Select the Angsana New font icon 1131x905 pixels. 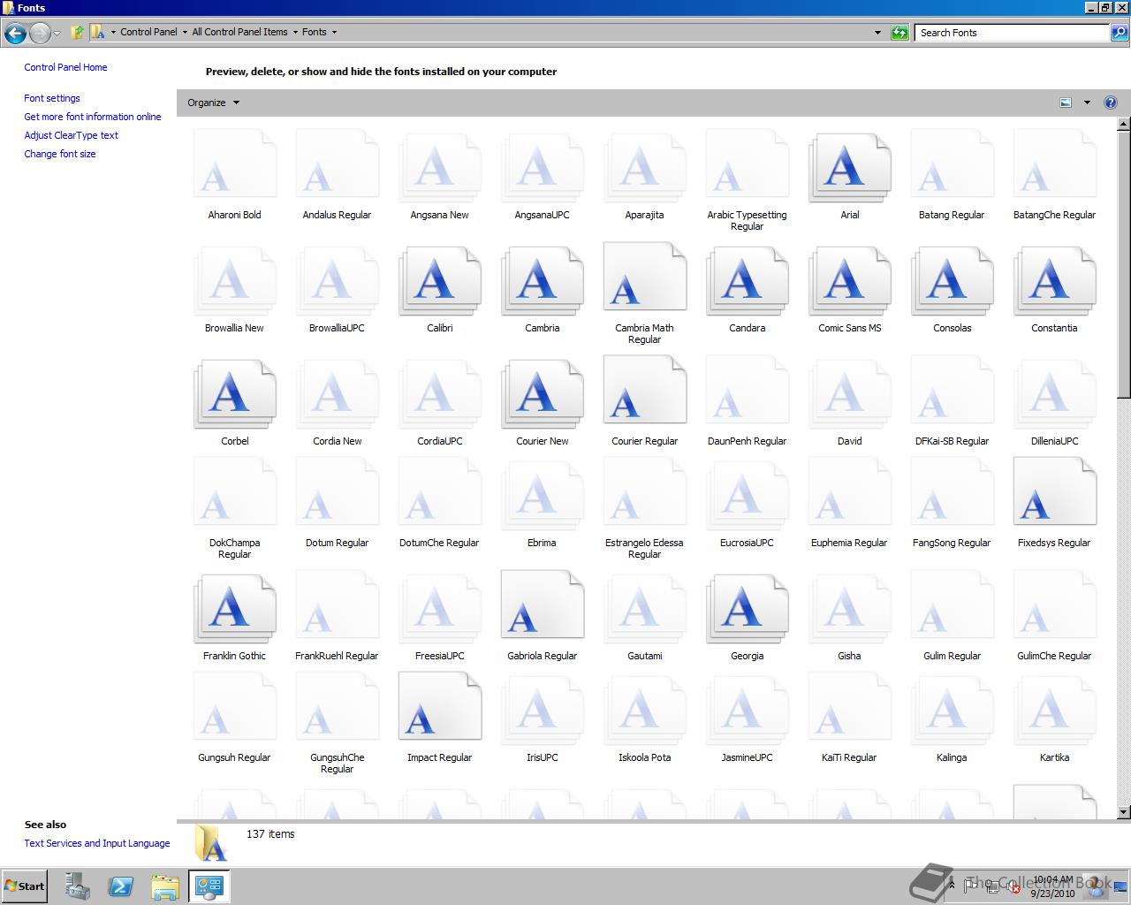(439, 168)
